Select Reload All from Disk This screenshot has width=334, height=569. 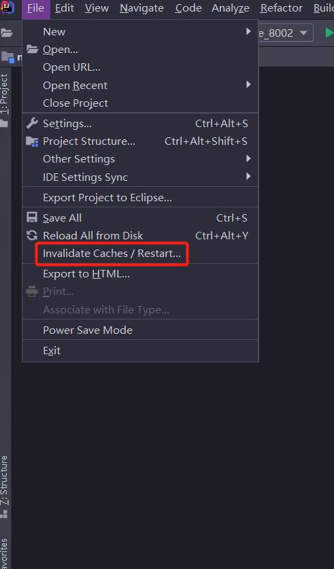click(140, 235)
